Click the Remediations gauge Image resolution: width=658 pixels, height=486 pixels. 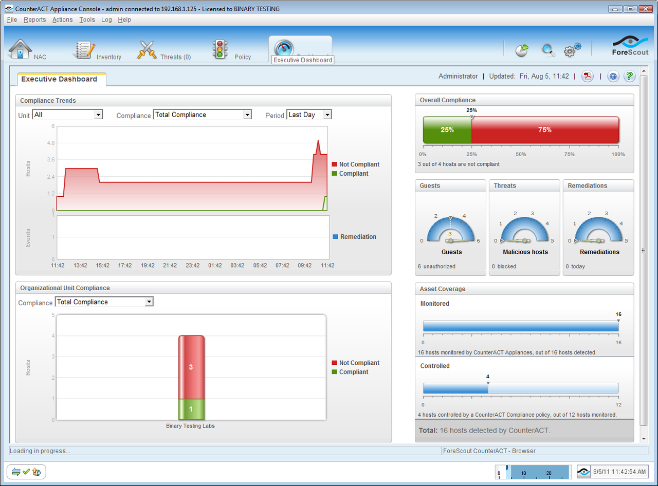point(599,229)
